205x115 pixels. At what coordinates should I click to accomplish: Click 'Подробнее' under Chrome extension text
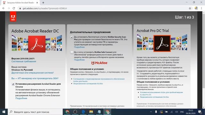tap(21, 98)
